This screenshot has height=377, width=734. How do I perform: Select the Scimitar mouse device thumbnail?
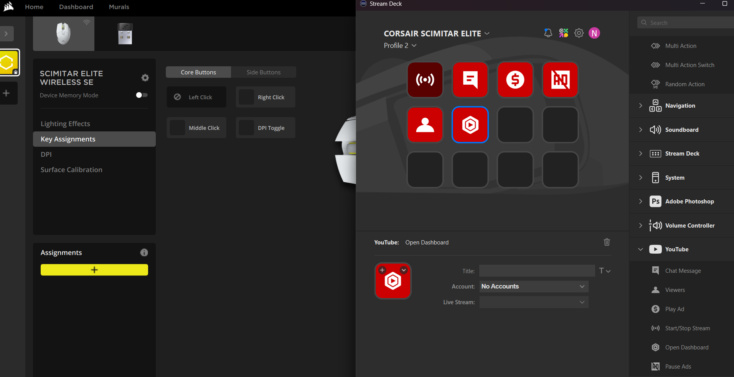tap(64, 34)
